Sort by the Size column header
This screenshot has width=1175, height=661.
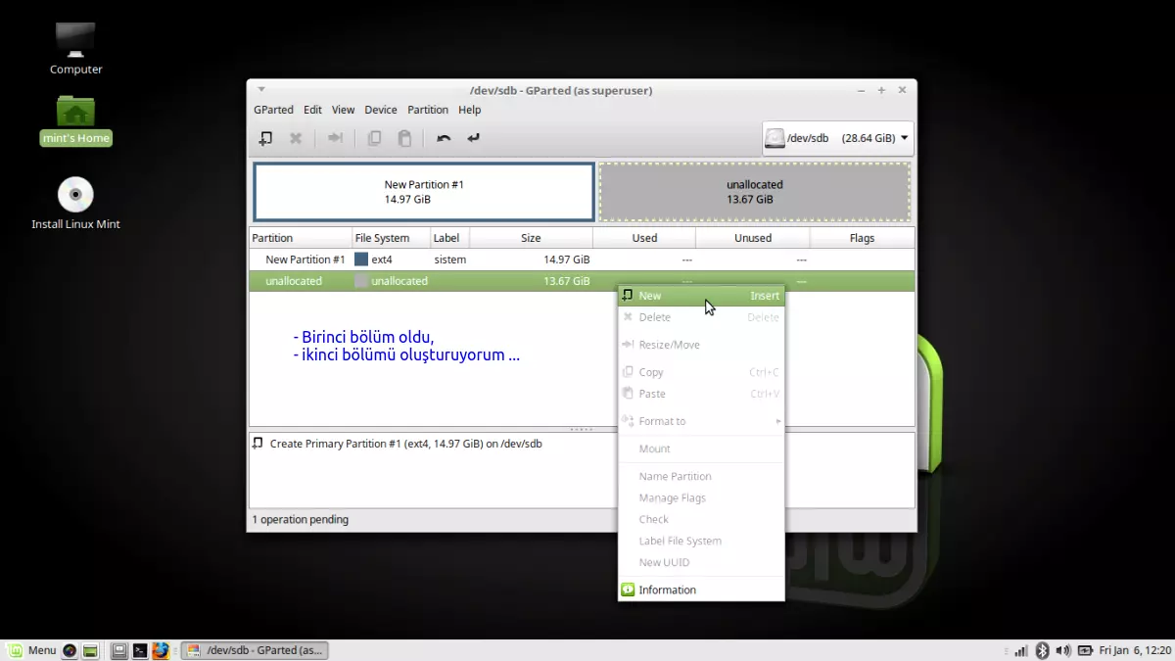[x=531, y=238]
